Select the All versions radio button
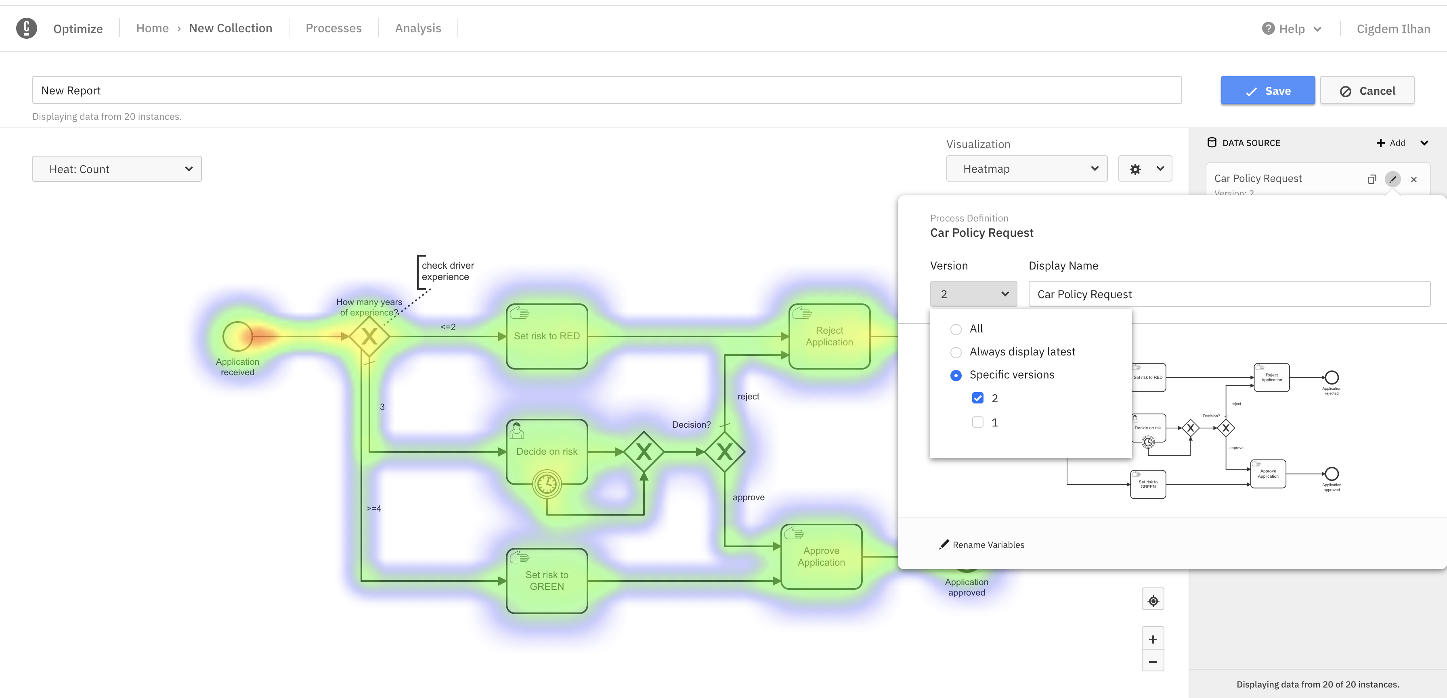Image resolution: width=1447 pixels, height=698 pixels. pos(956,329)
